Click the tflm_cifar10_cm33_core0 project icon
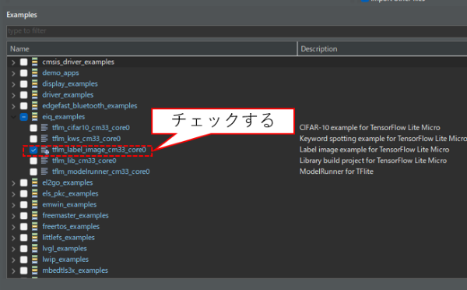 [x=44, y=128]
